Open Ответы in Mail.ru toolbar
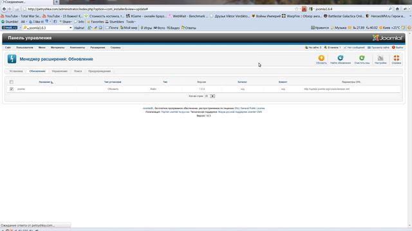412x231 pixels. coord(189,28)
